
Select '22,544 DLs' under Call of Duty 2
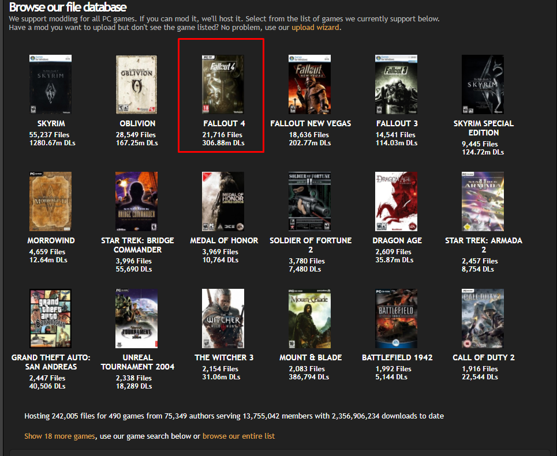pyautogui.click(x=480, y=377)
